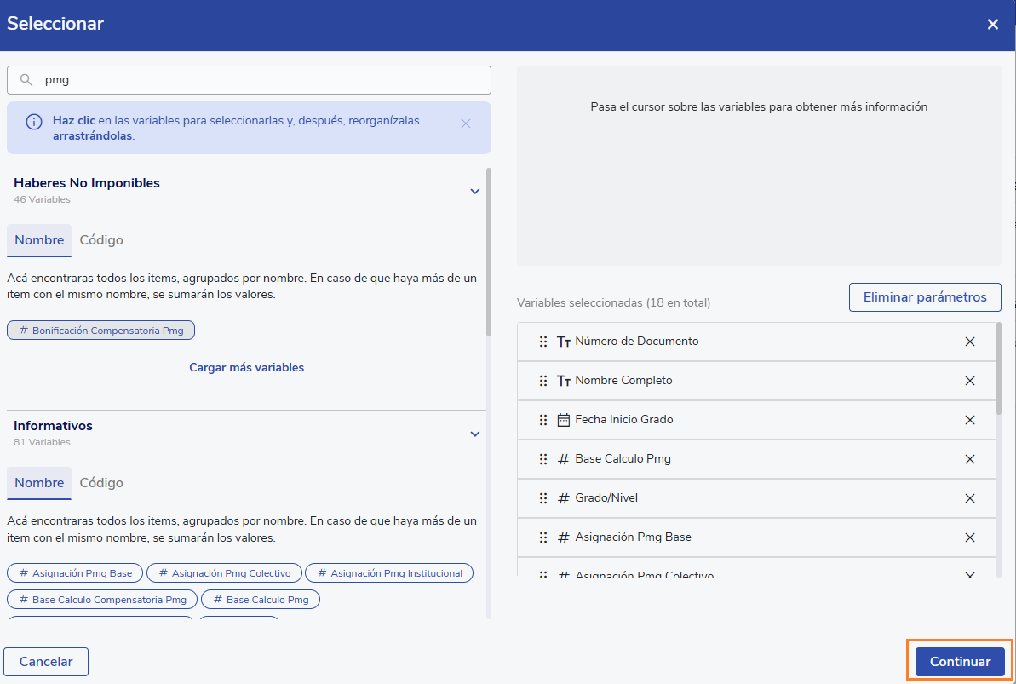The width and height of the screenshot is (1016, 684).
Task: Remove Número de Documento from selected variables
Action: (969, 342)
